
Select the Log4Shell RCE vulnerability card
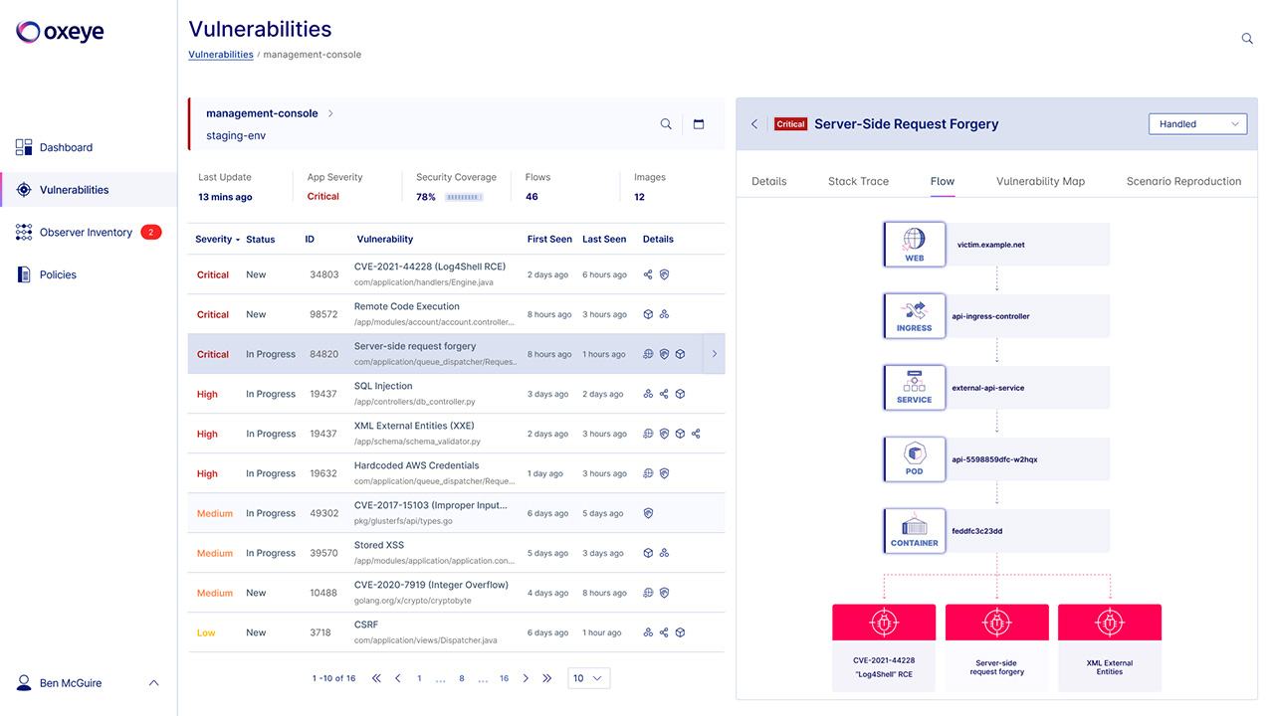[884, 646]
